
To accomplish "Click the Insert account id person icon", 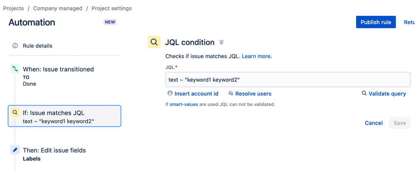I will [170, 93].
